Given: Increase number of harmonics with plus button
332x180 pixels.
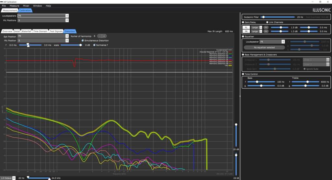Looking at the screenshot, I should click(x=104, y=36).
